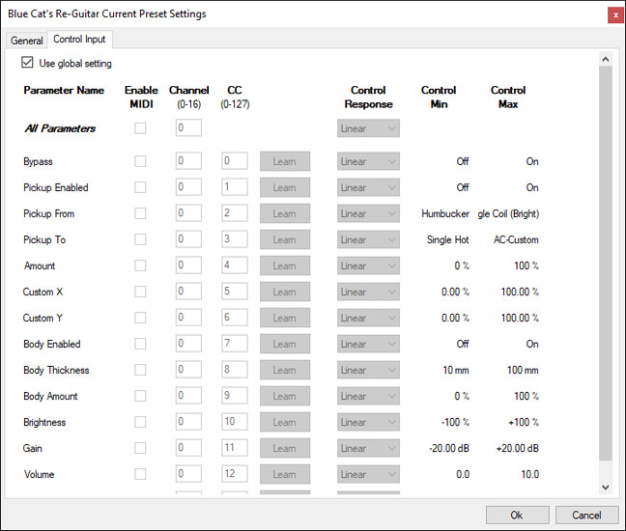The height and width of the screenshot is (531, 626).
Task: Expand the All Parameters response dropdown
Action: click(368, 128)
